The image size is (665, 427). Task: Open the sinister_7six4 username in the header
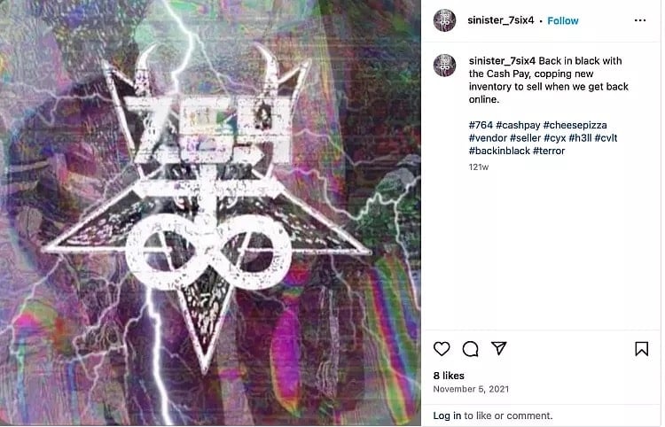(500, 20)
